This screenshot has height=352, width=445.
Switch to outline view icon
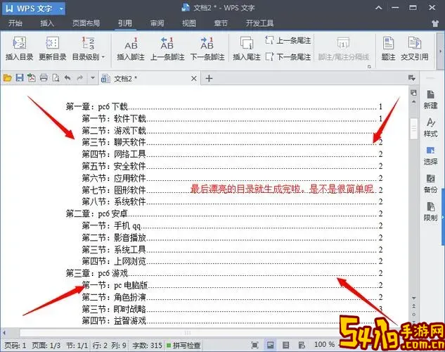[x=286, y=345]
